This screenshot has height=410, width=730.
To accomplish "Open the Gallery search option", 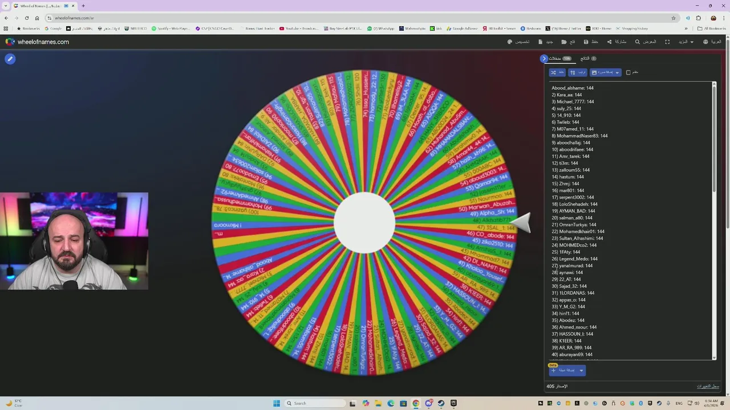I will point(646,42).
